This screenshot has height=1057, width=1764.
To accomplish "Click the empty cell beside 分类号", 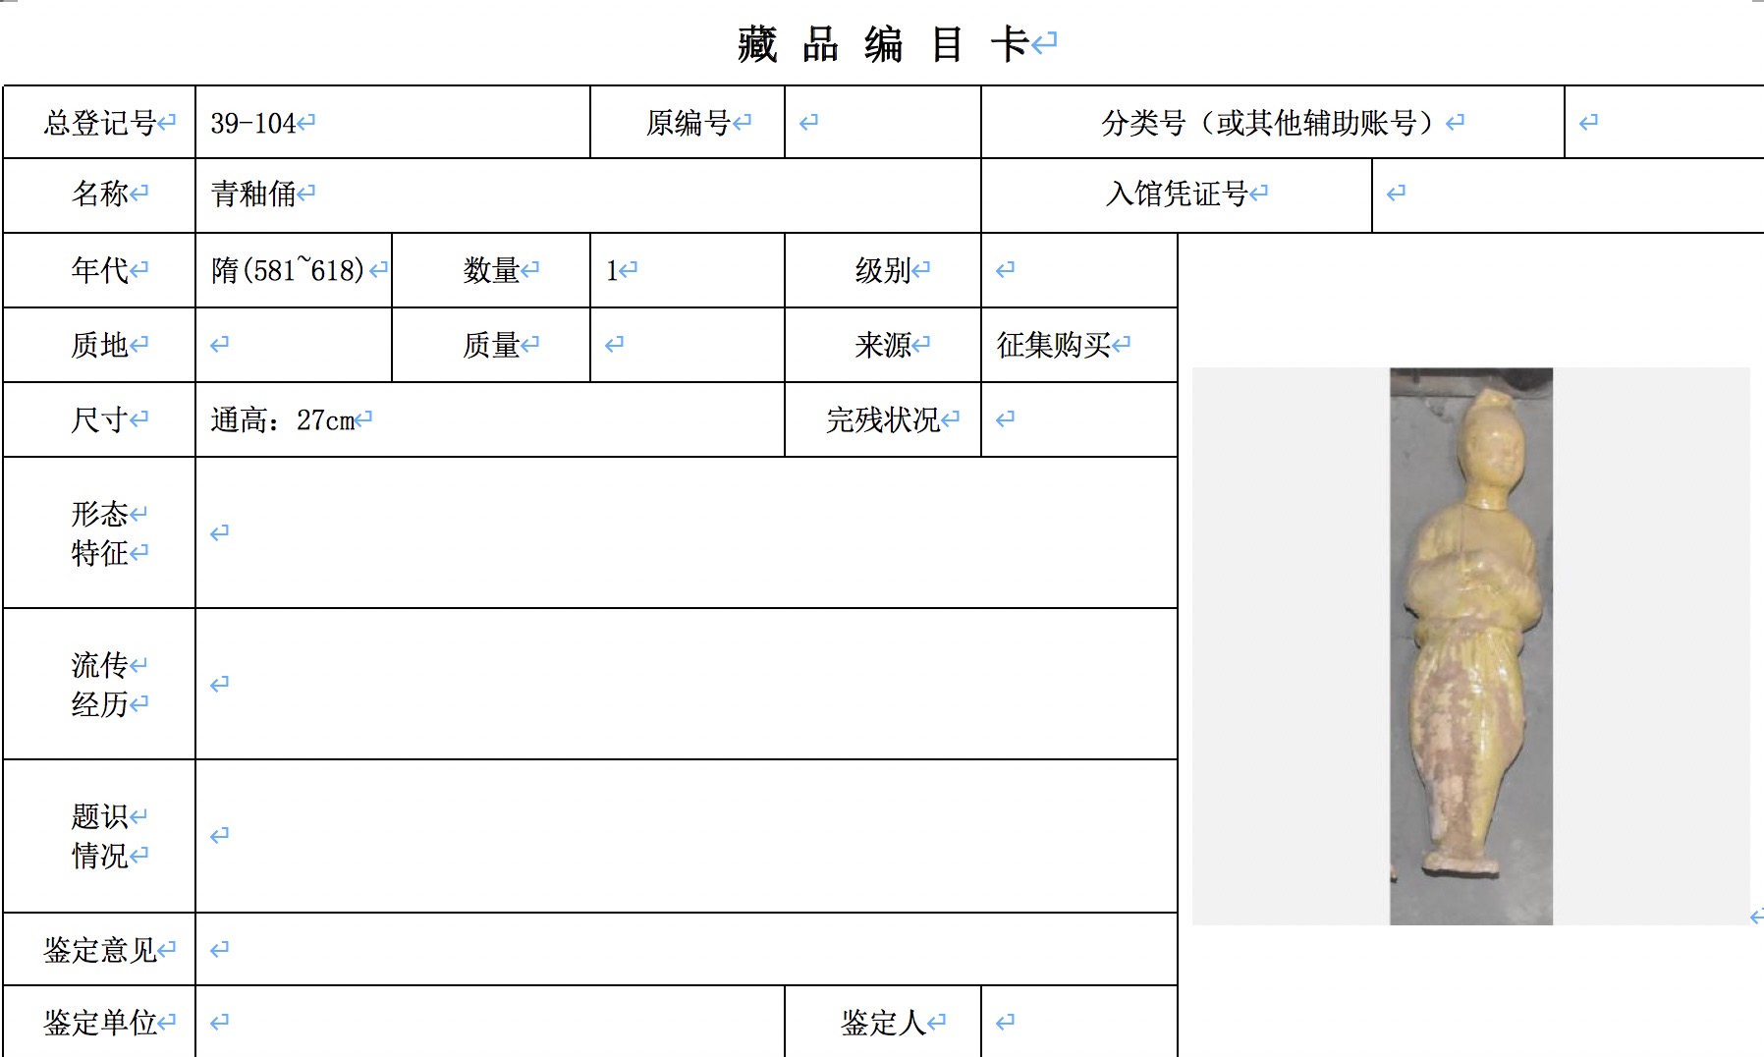I will click(x=1665, y=122).
